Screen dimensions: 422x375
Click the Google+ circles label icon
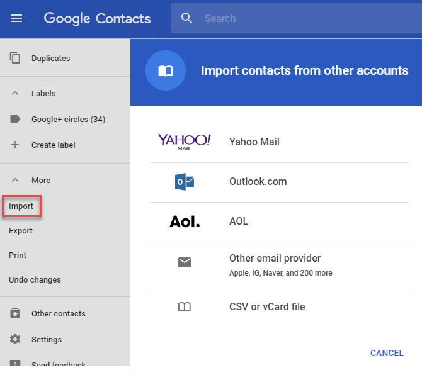tap(15, 119)
